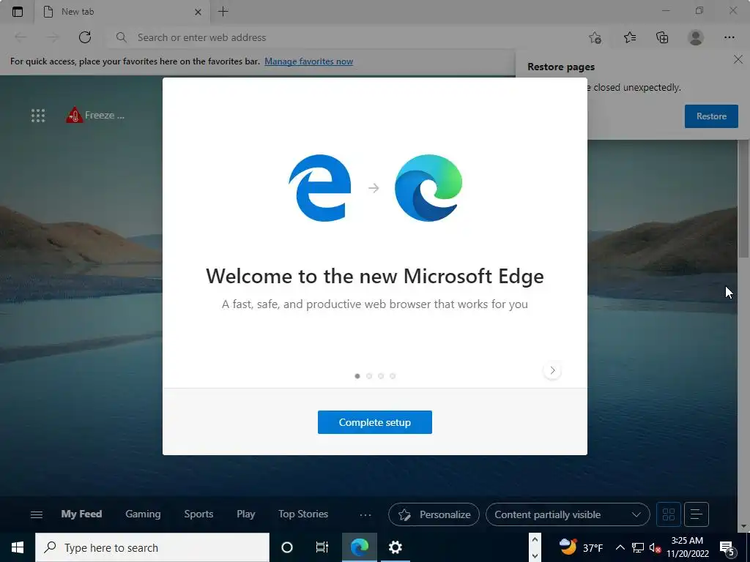Image resolution: width=750 pixels, height=562 pixels.
Task: Open the Windows Start menu
Action: pyautogui.click(x=18, y=547)
